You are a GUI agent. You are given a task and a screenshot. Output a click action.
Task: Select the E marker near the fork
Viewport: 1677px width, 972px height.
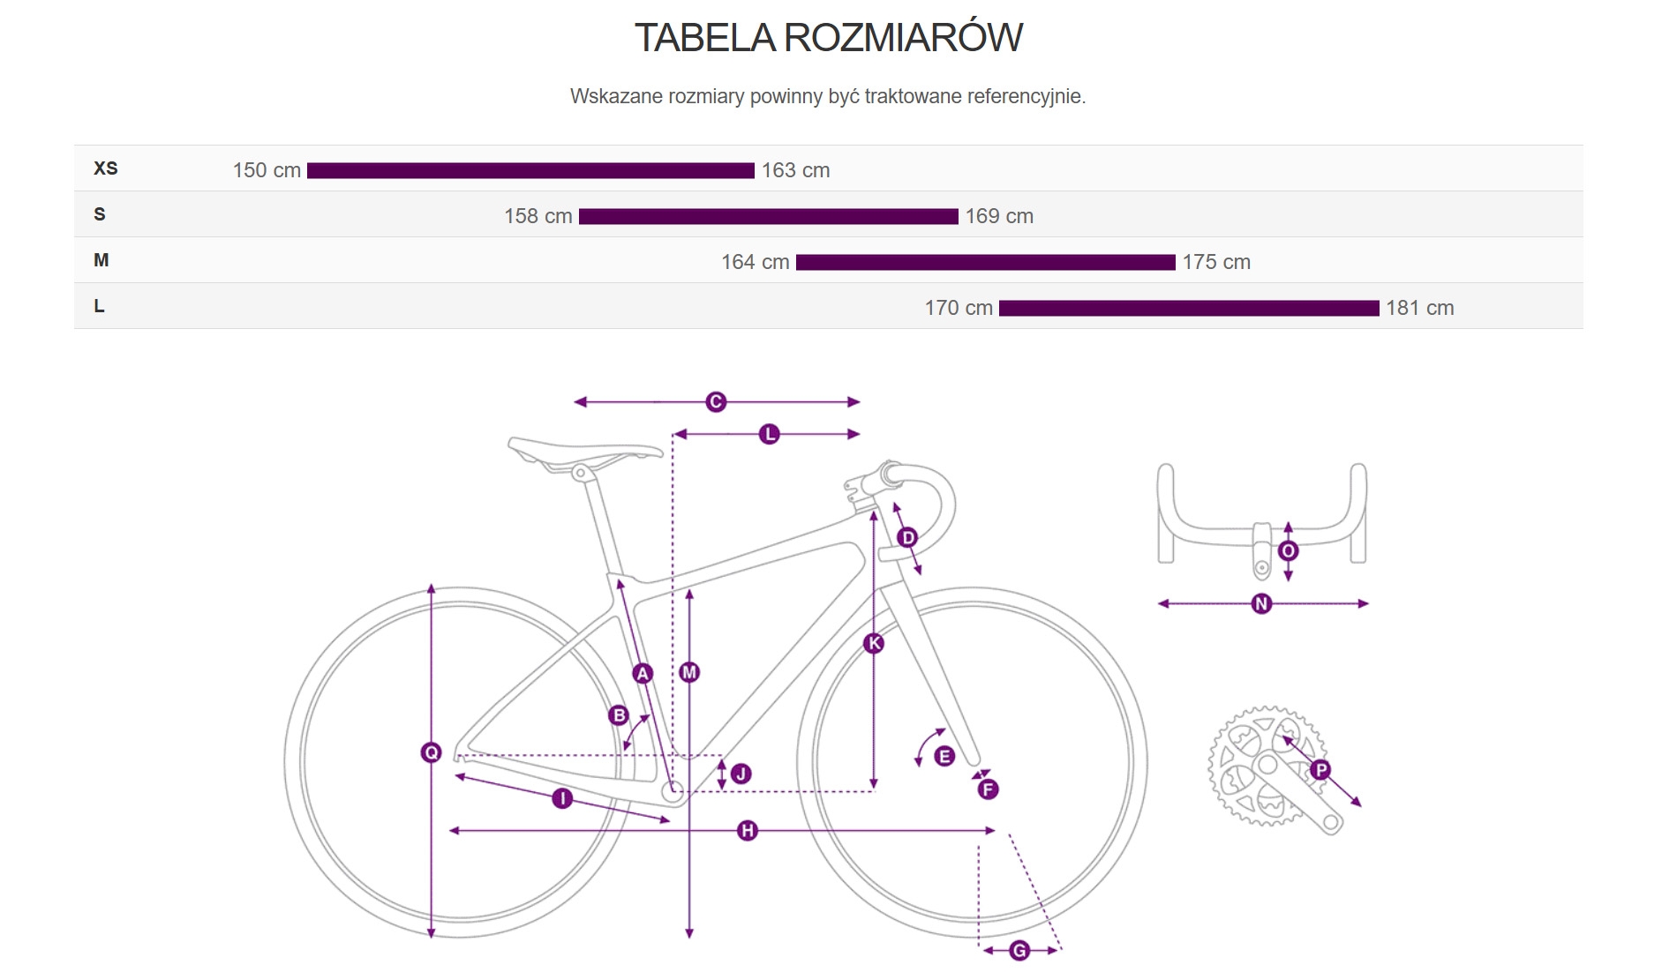pyautogui.click(x=944, y=756)
